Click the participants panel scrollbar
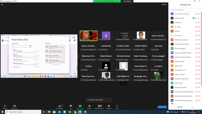This screenshot has height=114, width=202. [201, 49]
